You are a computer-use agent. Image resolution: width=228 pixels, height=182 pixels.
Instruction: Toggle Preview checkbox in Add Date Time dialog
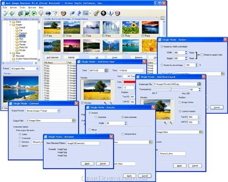[x=83, y=103]
